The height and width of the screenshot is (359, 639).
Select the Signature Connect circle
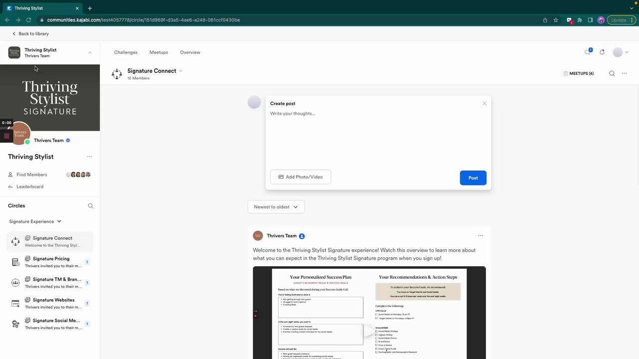[x=50, y=241]
